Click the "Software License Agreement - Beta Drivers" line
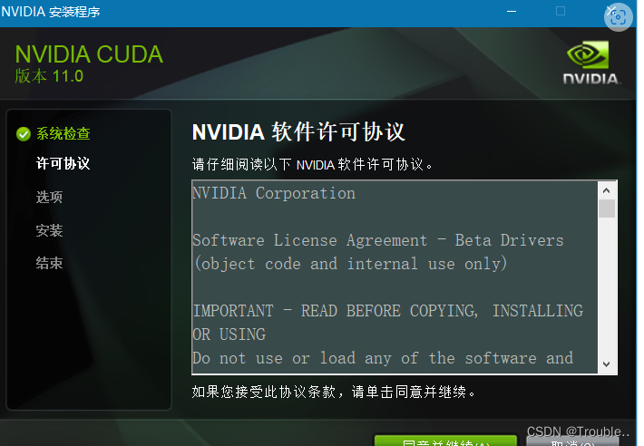Screen dimensions: 644x446 (x=378, y=240)
